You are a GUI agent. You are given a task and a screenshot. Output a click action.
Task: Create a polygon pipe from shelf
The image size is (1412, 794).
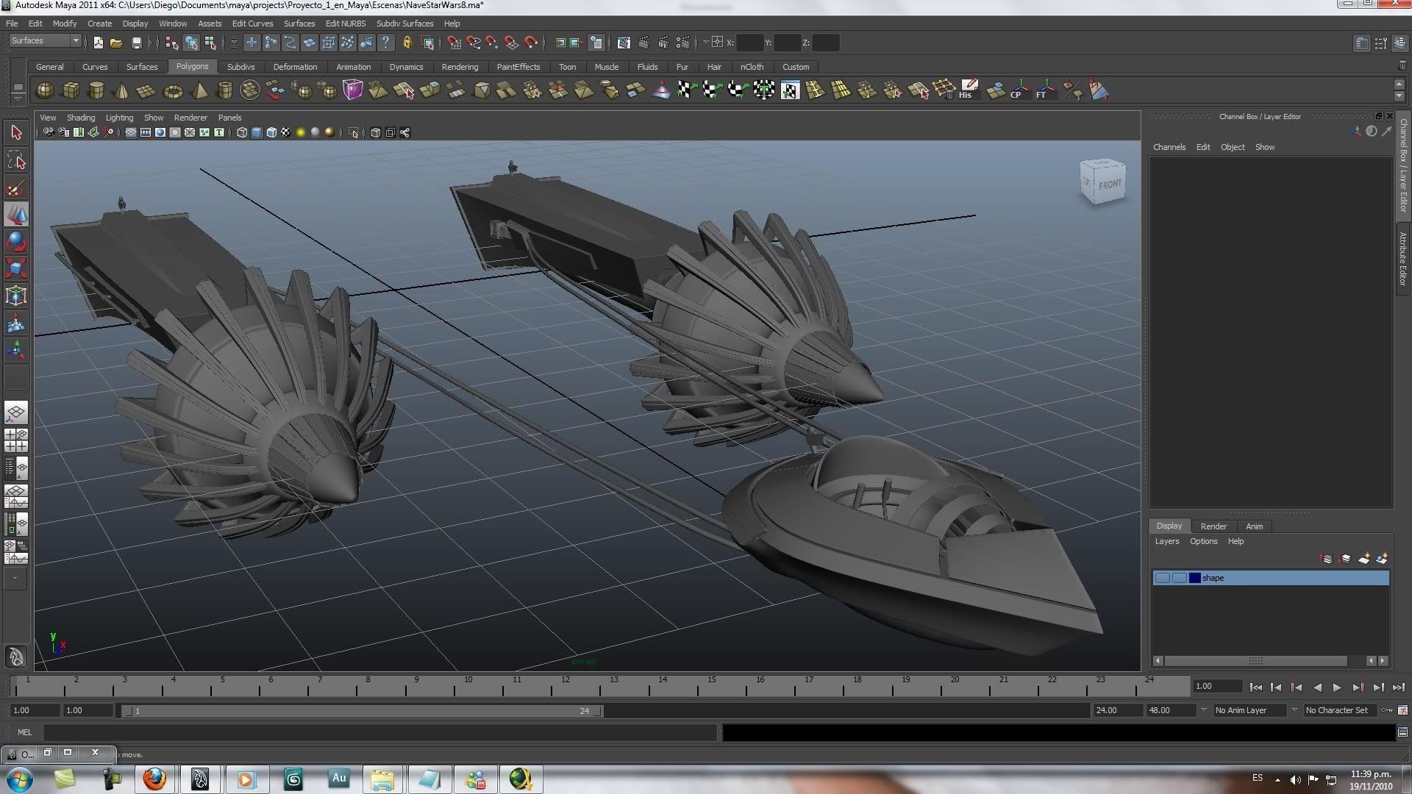pyautogui.click(x=224, y=90)
